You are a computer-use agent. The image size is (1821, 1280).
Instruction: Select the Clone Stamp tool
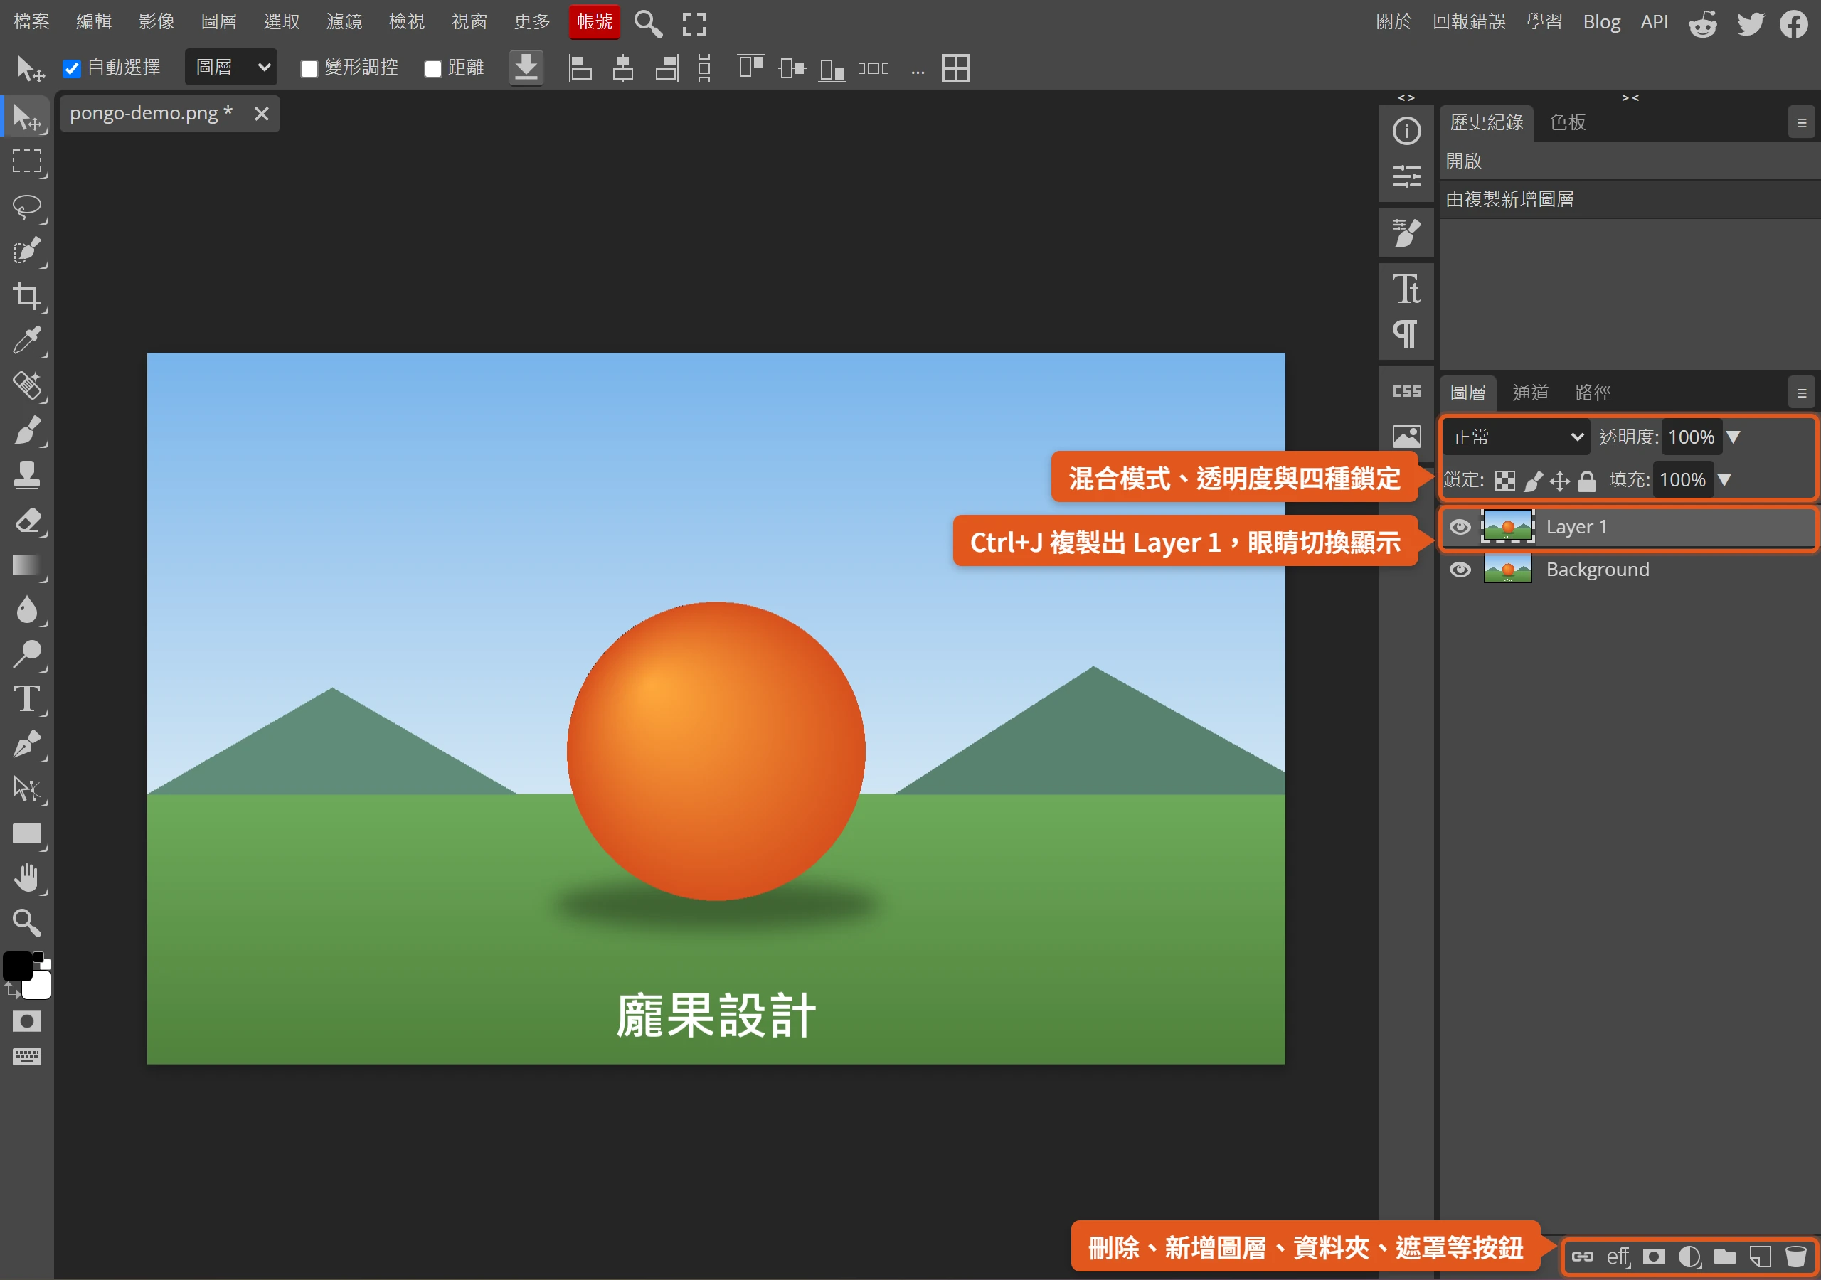pos(27,475)
